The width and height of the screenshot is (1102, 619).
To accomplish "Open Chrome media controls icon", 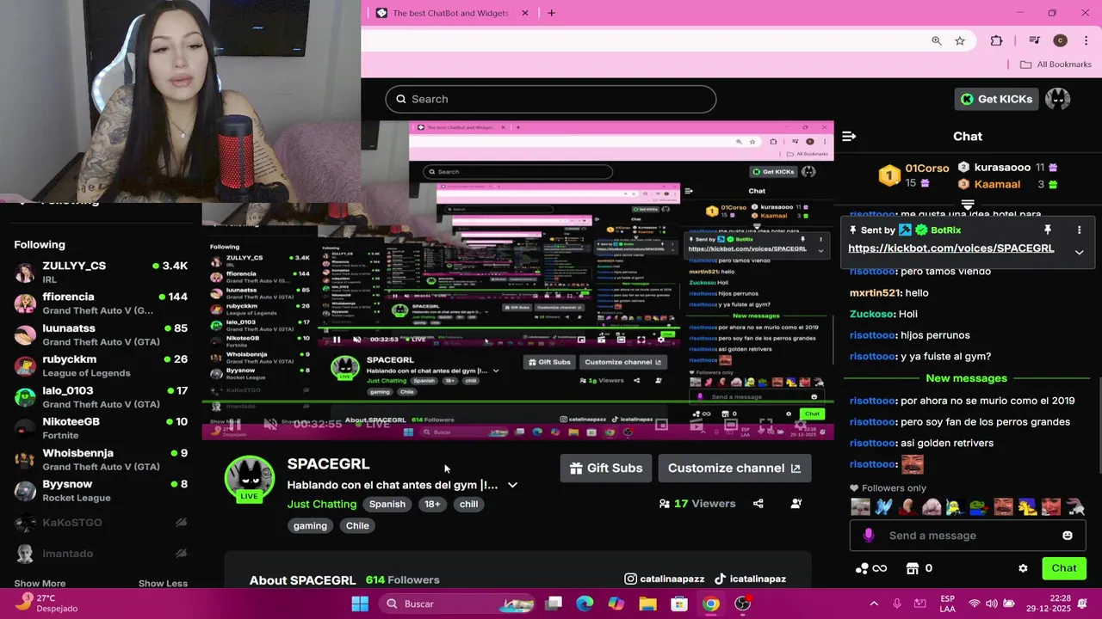I will pos(1034,40).
